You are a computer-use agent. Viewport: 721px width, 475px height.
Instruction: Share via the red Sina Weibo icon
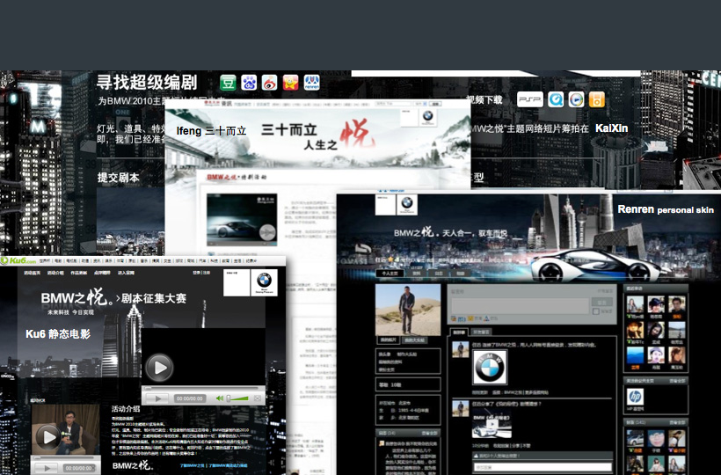click(x=269, y=83)
